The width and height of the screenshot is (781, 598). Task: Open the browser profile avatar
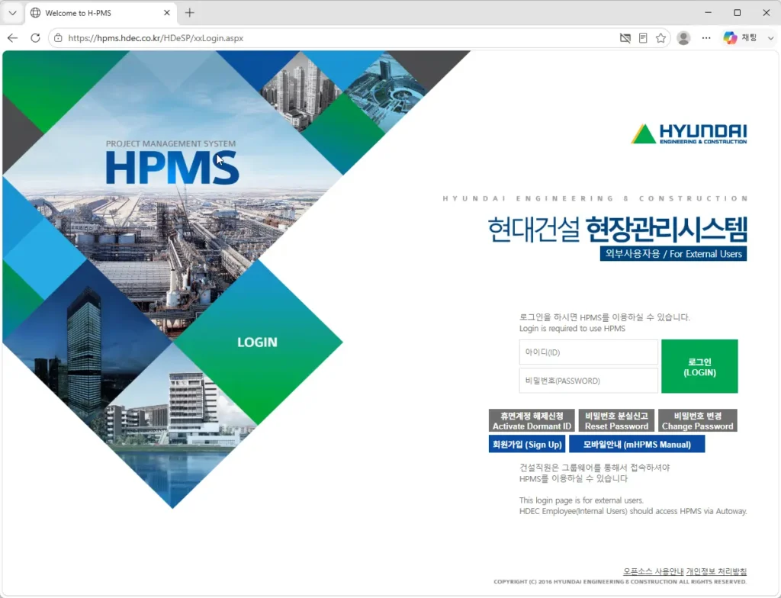(x=683, y=38)
